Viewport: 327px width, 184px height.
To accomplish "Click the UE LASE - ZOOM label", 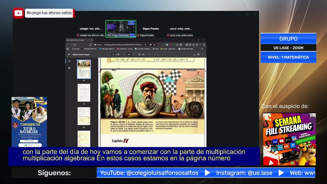I will coord(288,48).
